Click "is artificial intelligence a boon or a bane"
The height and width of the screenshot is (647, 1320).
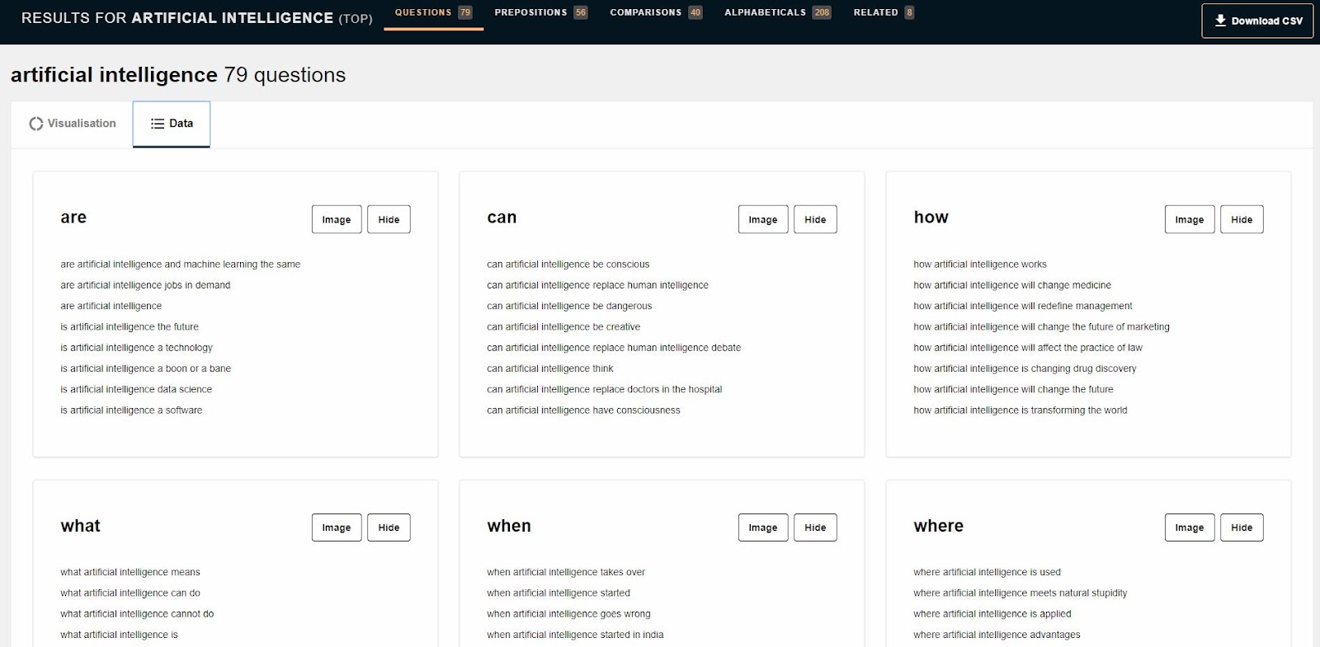[145, 368]
